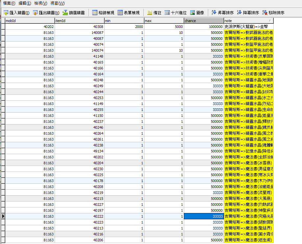Select the itemId column header
The height and width of the screenshot is (244, 302).
coord(80,21)
